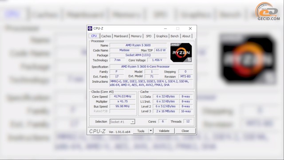The width and height of the screenshot is (284, 160).
Task: Click the Level 3 value 2 x 16 MBytes
Action: pos(166,111)
